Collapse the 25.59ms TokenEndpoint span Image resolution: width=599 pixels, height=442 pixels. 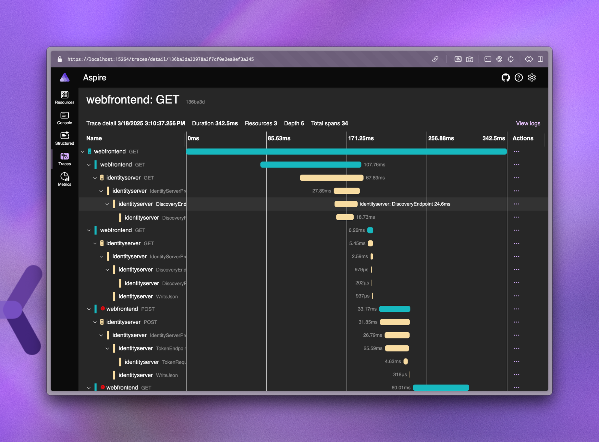click(x=107, y=348)
